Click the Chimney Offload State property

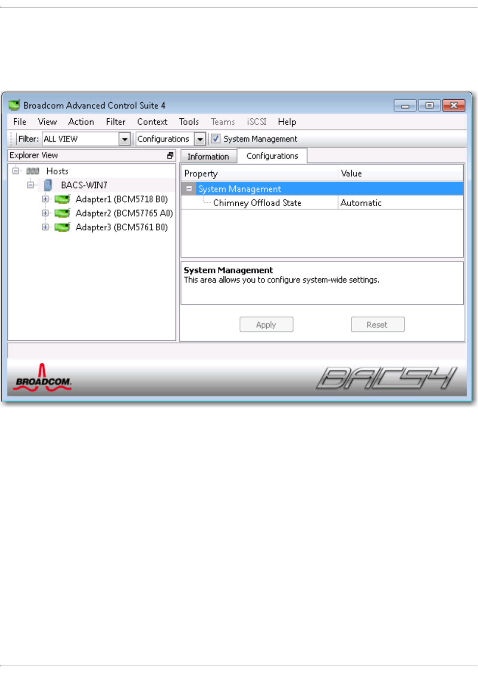(x=257, y=203)
